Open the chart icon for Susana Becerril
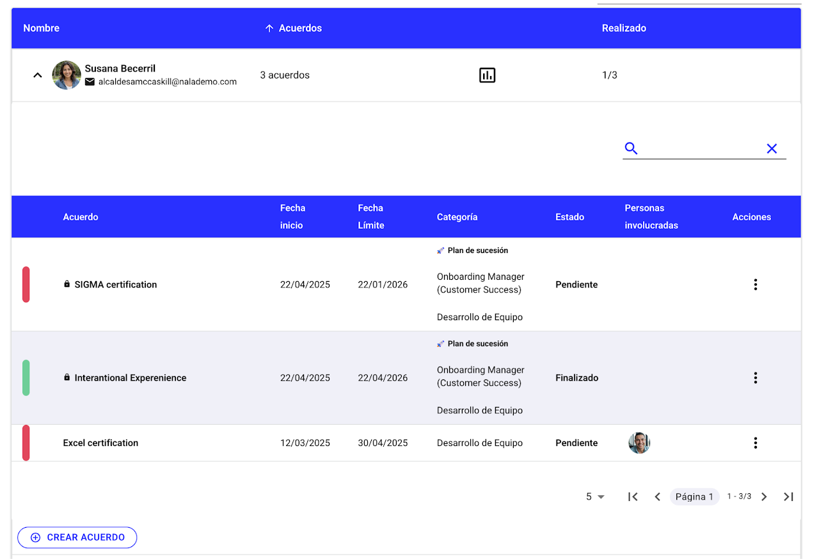Viewport: 819px width, 559px height. click(487, 75)
